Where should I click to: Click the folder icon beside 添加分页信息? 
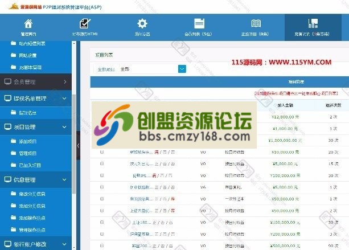tap(13, 206)
